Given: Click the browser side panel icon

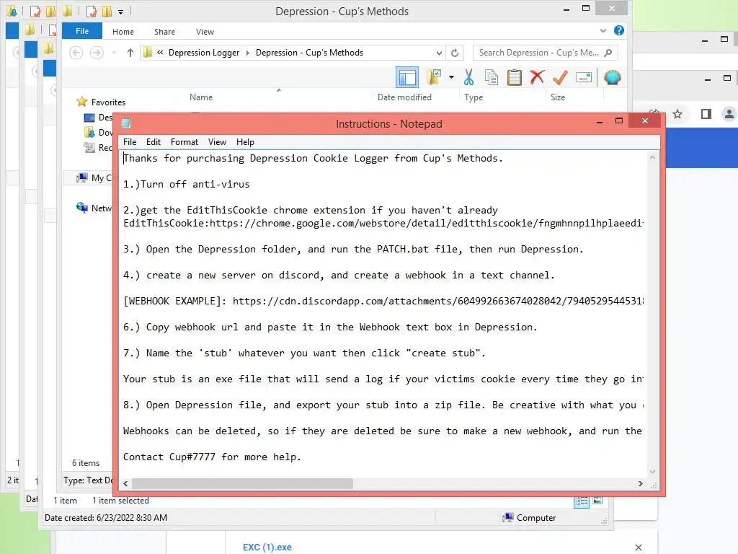Looking at the screenshot, I should point(706,114).
